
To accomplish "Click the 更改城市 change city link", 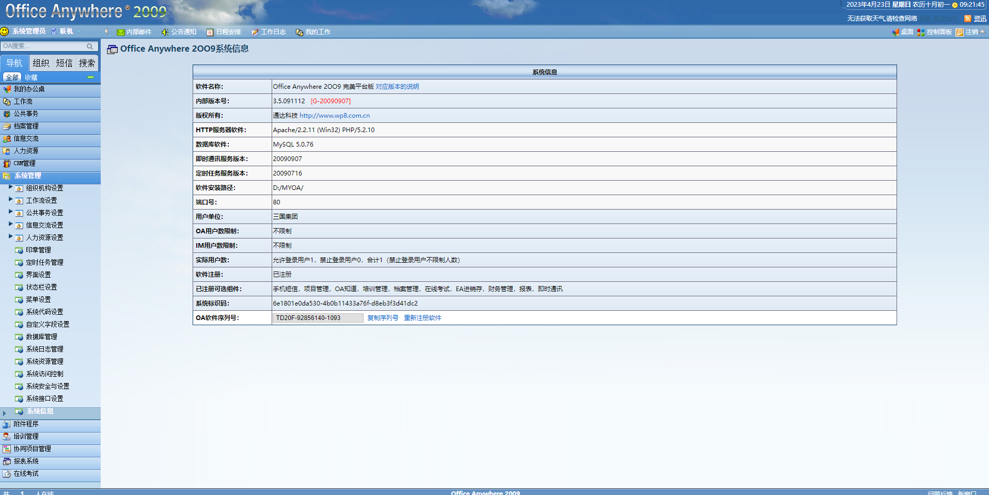I will [945, 19].
